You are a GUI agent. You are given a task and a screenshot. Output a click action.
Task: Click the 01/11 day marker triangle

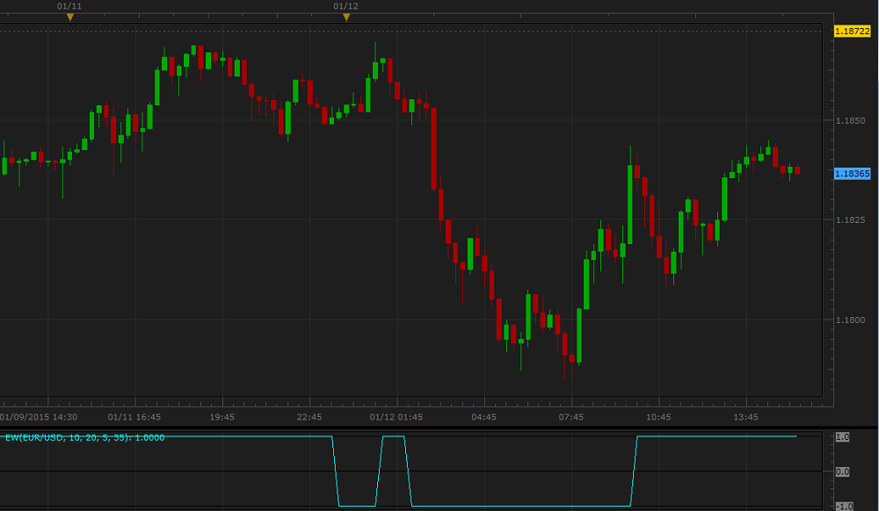[70, 18]
